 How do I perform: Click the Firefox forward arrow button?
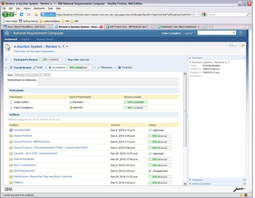point(11,14)
